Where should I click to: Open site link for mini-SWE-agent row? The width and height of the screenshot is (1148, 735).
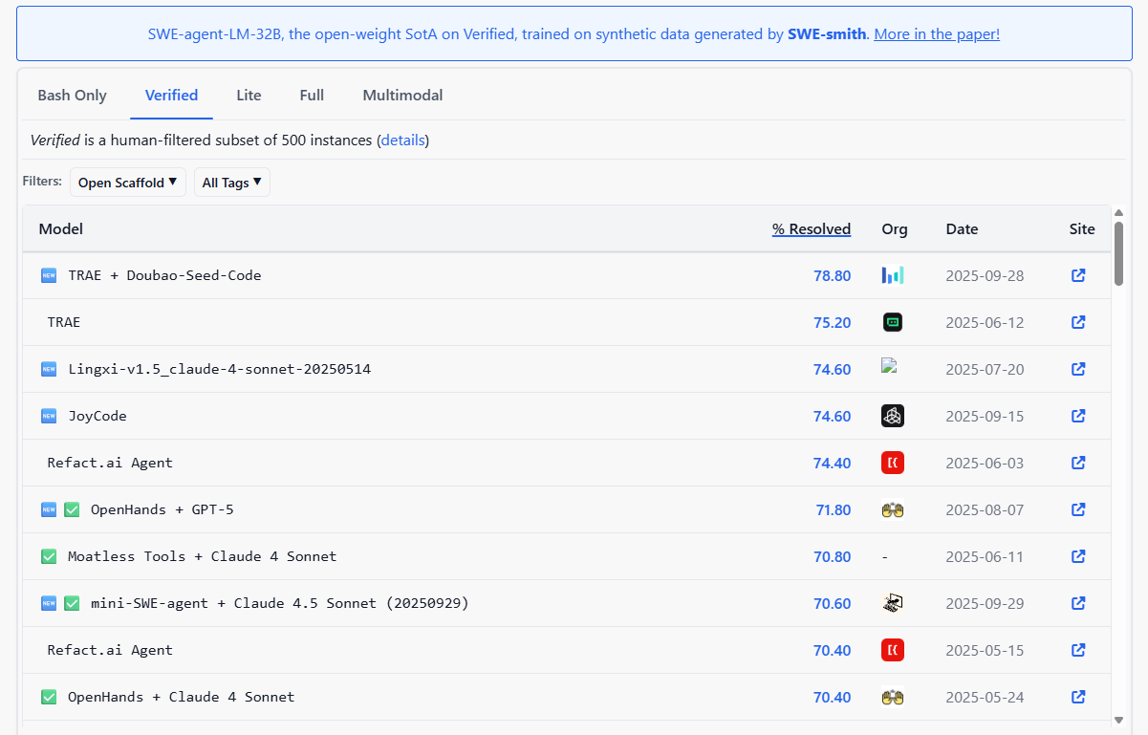tap(1078, 603)
